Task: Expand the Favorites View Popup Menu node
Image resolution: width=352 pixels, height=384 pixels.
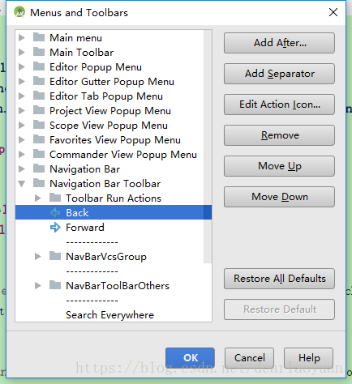Action: point(22,139)
